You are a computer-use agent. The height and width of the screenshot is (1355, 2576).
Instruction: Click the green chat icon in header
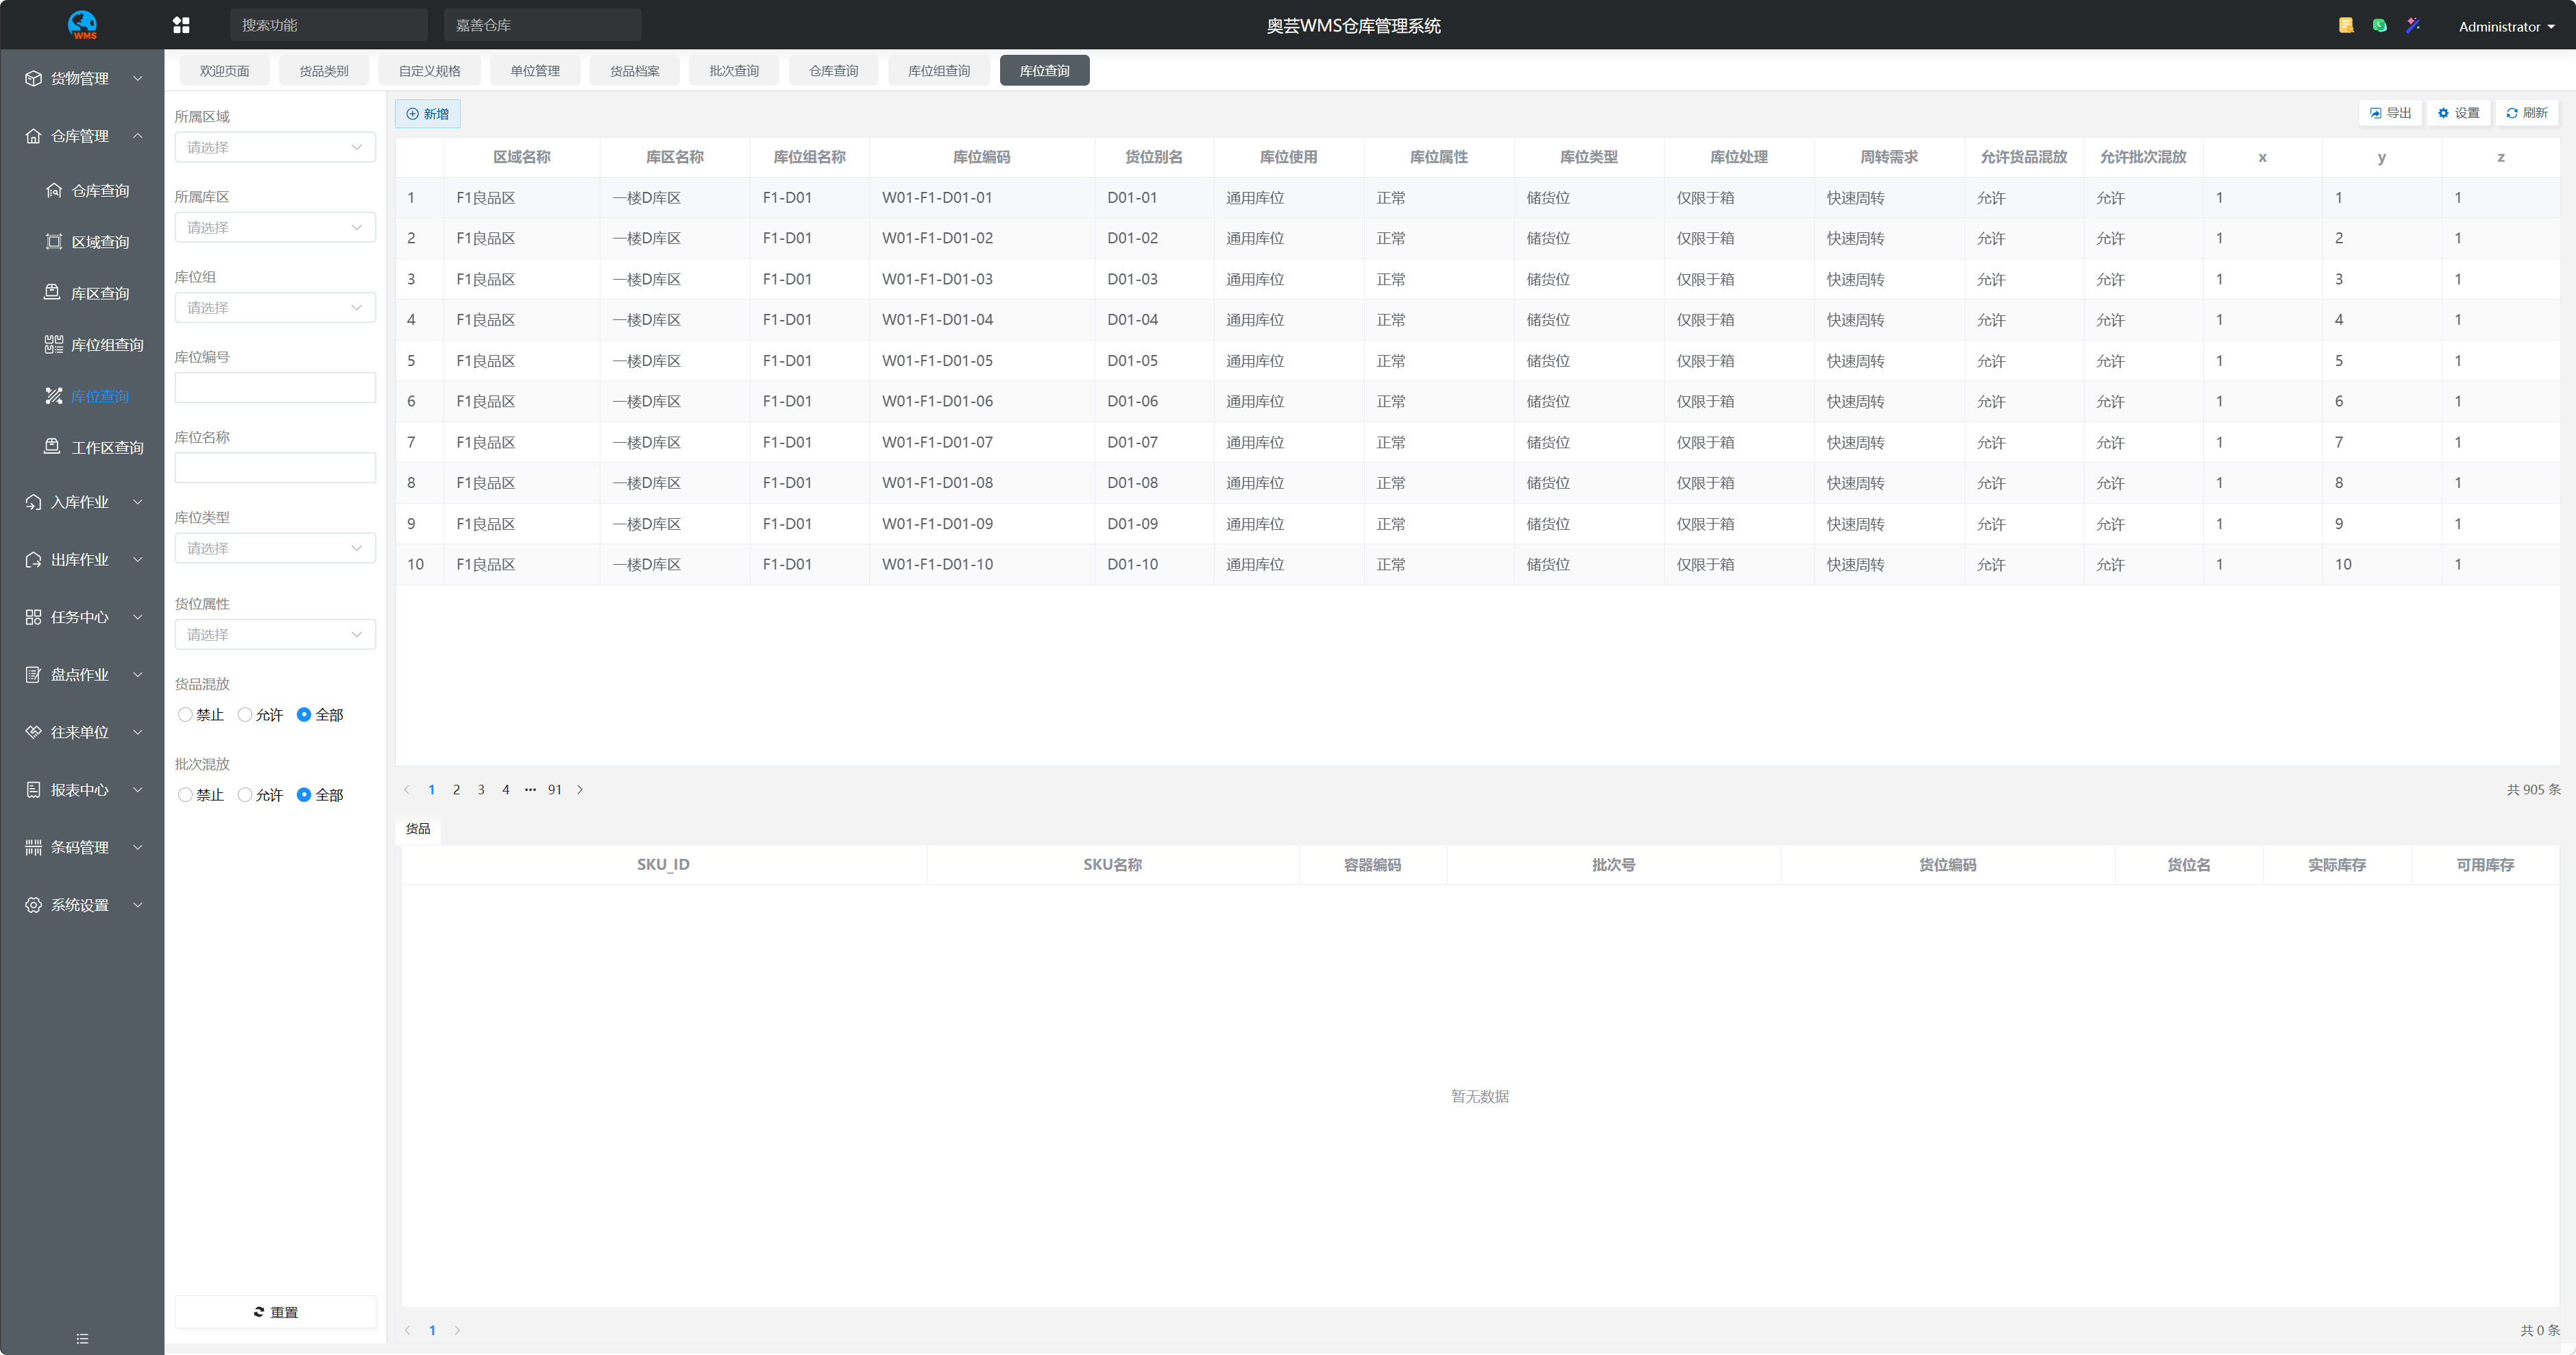pos(2380,25)
